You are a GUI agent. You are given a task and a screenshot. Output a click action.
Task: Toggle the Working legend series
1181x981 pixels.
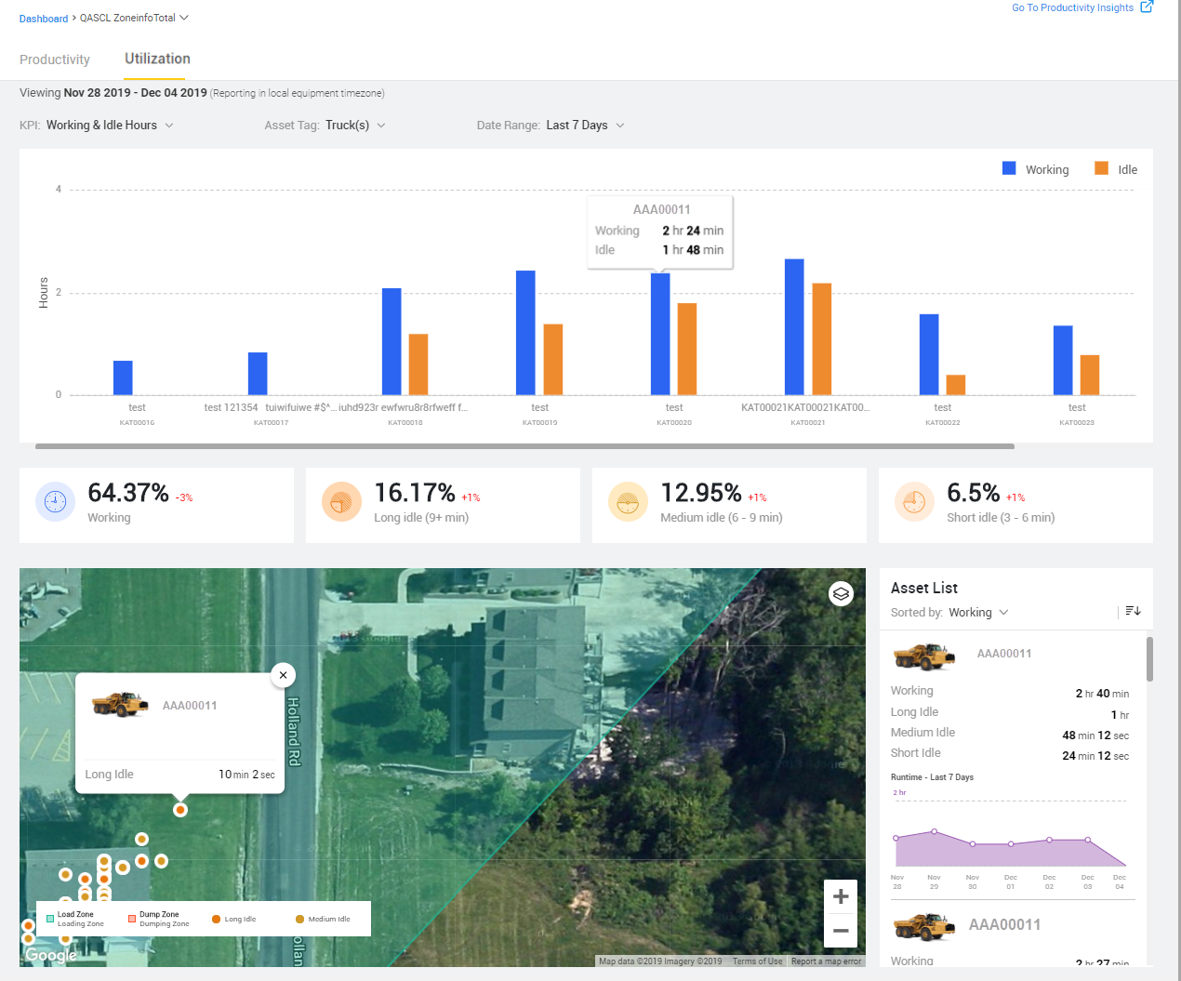pyautogui.click(x=1035, y=169)
